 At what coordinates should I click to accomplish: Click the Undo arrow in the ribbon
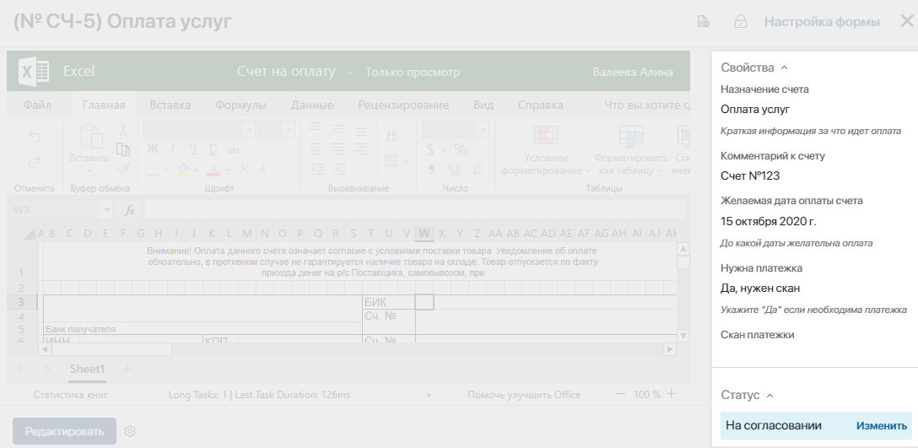point(35,136)
